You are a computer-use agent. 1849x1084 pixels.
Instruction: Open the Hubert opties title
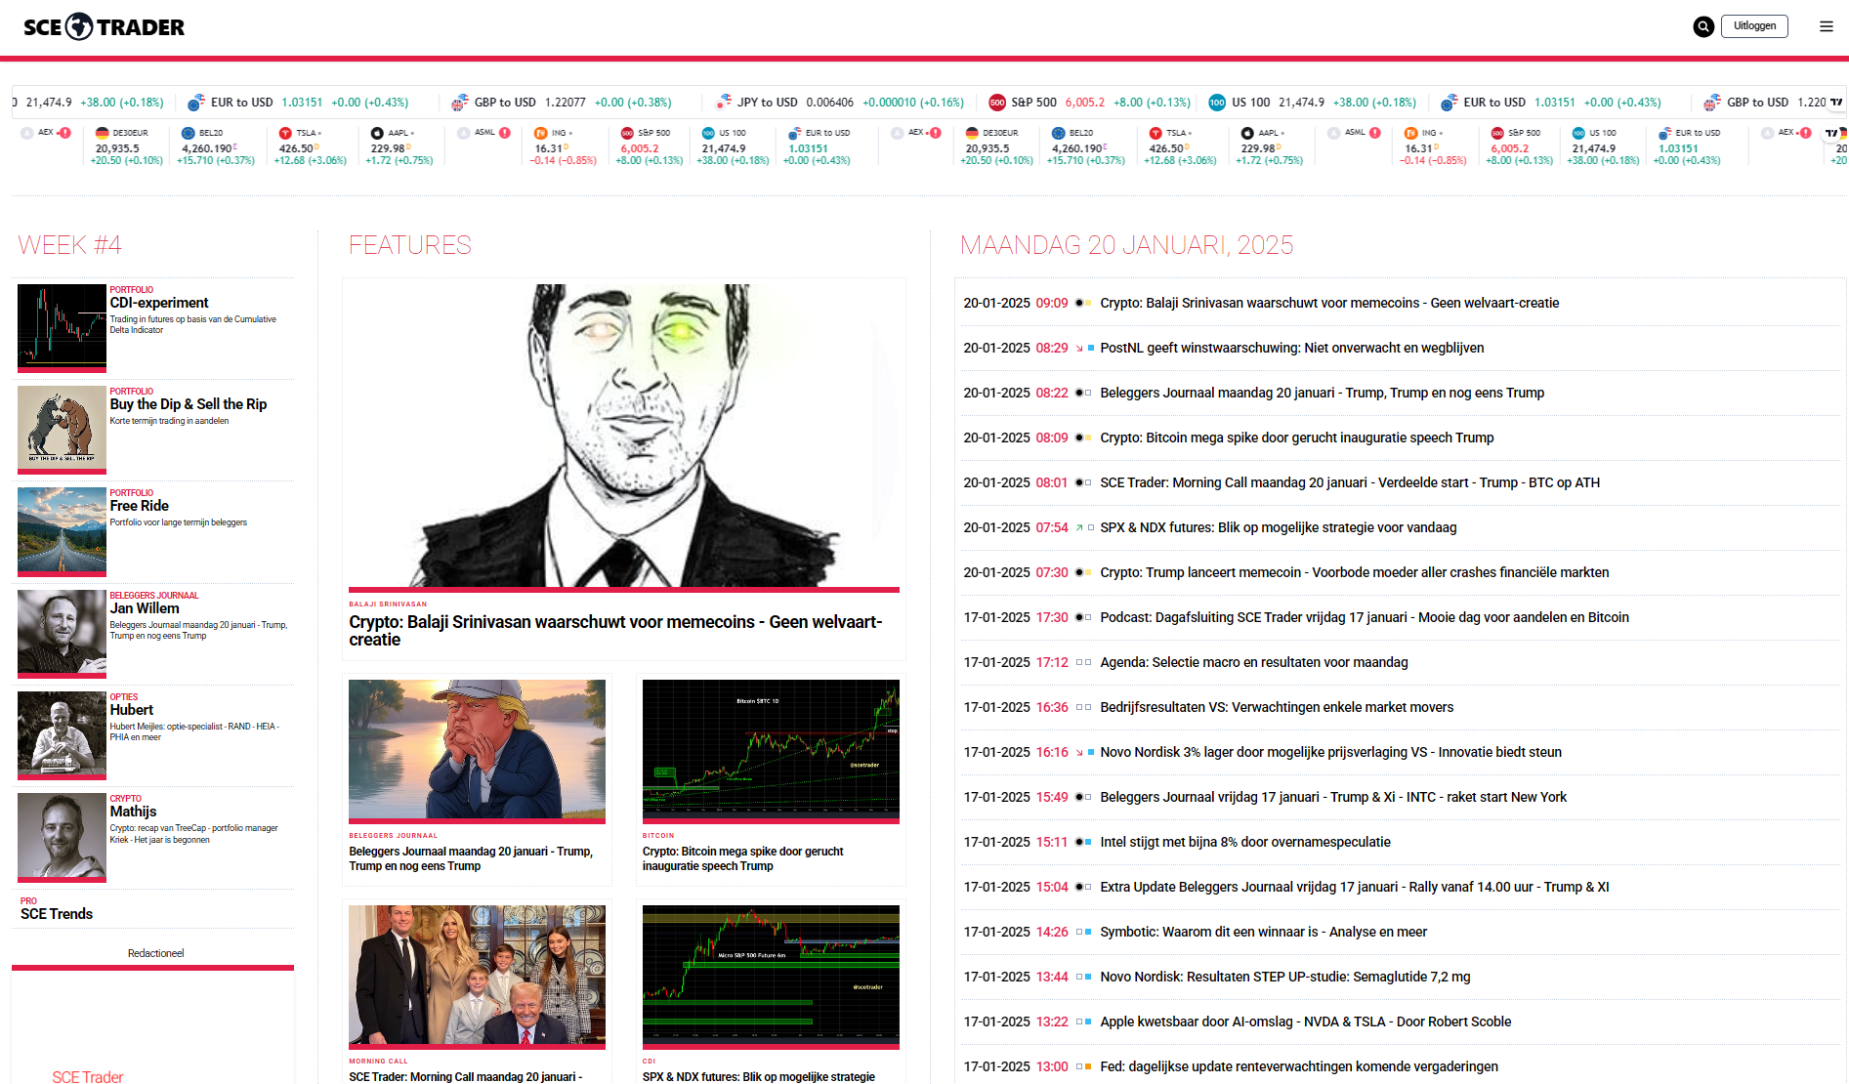132,710
